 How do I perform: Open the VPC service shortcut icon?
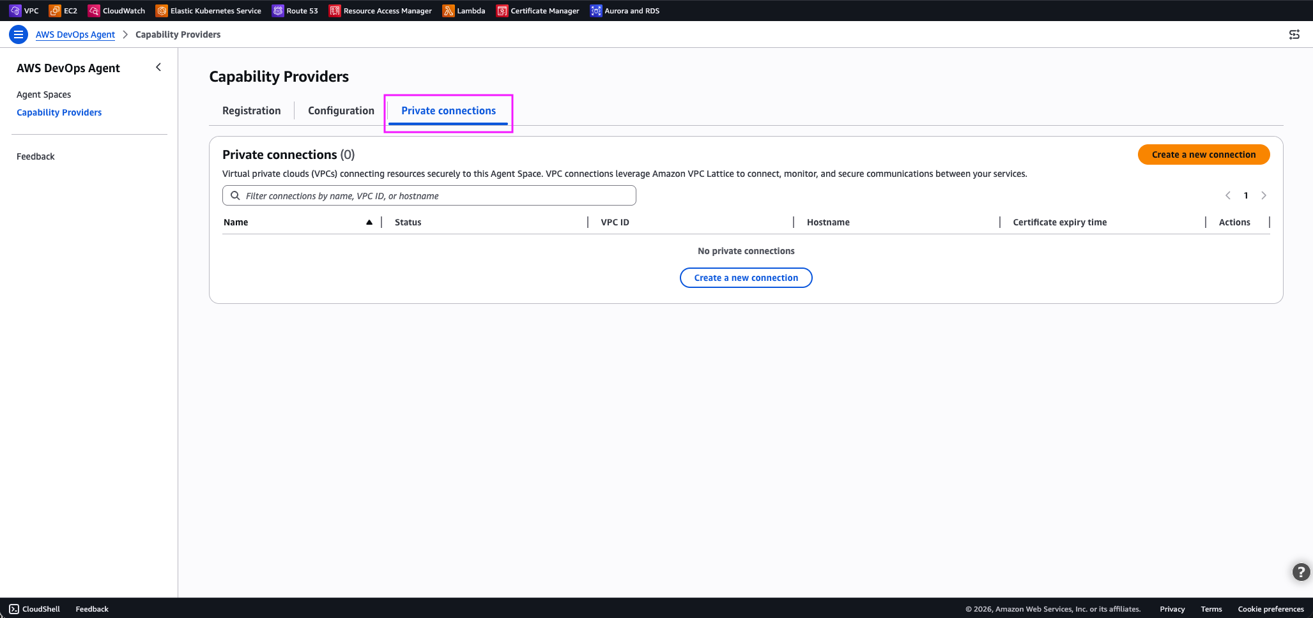click(x=15, y=11)
